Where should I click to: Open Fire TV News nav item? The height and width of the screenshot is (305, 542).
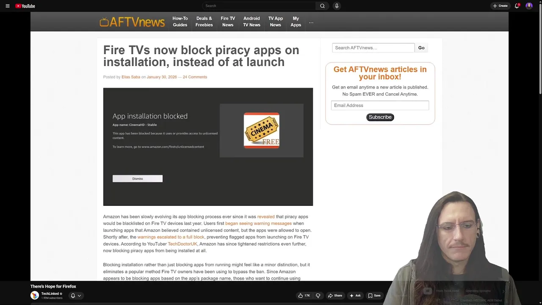coord(228,22)
